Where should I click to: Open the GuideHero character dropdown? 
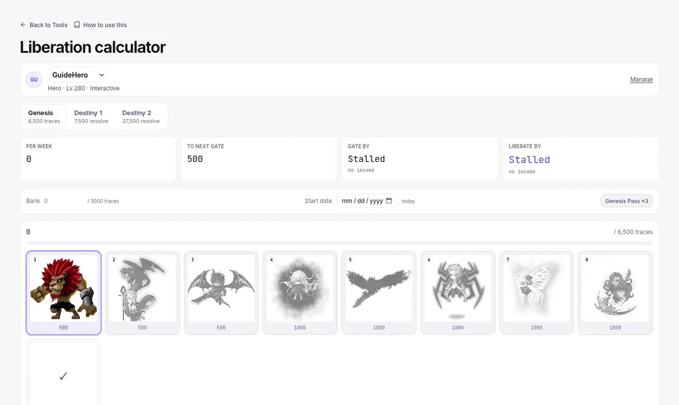[x=77, y=75]
